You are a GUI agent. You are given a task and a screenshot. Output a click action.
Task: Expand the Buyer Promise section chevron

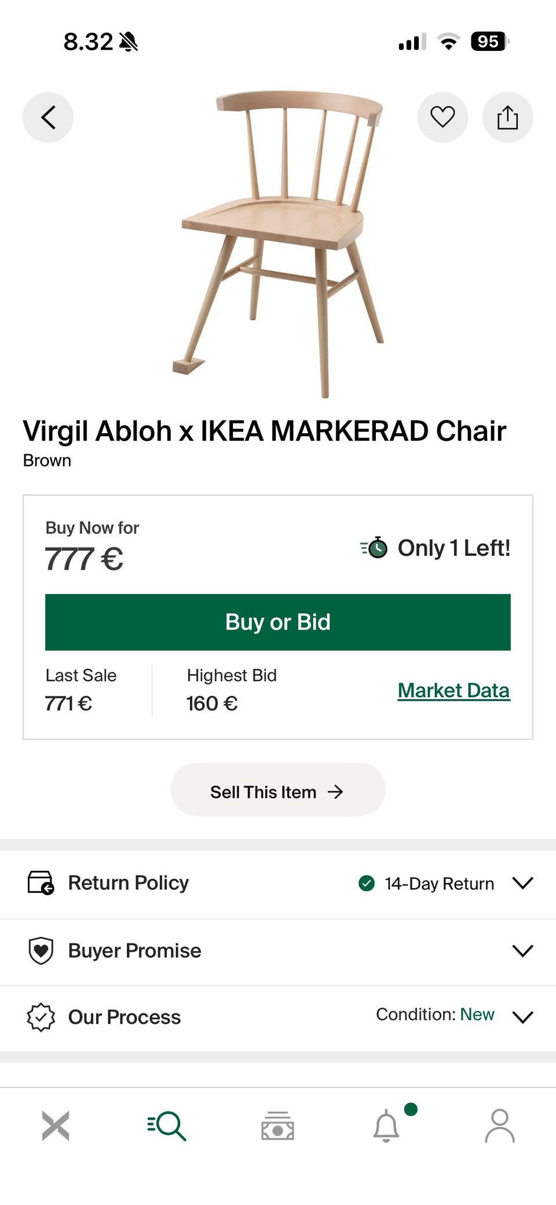[x=522, y=951]
